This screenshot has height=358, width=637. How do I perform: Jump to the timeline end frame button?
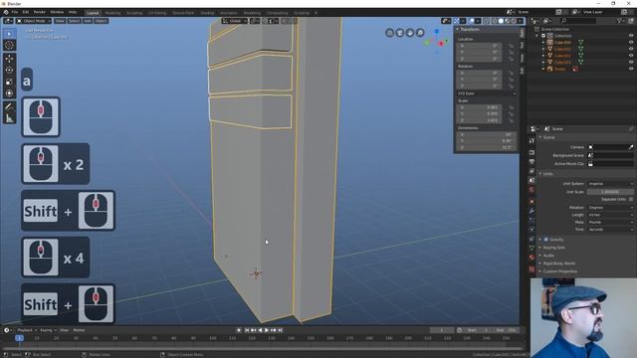[x=281, y=330]
